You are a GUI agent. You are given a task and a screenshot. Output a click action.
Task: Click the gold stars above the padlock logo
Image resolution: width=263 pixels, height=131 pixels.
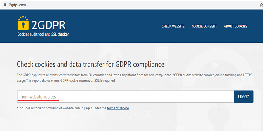23,18
